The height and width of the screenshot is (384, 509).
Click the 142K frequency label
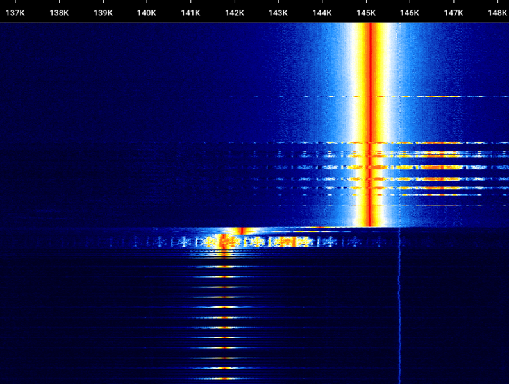235,13
